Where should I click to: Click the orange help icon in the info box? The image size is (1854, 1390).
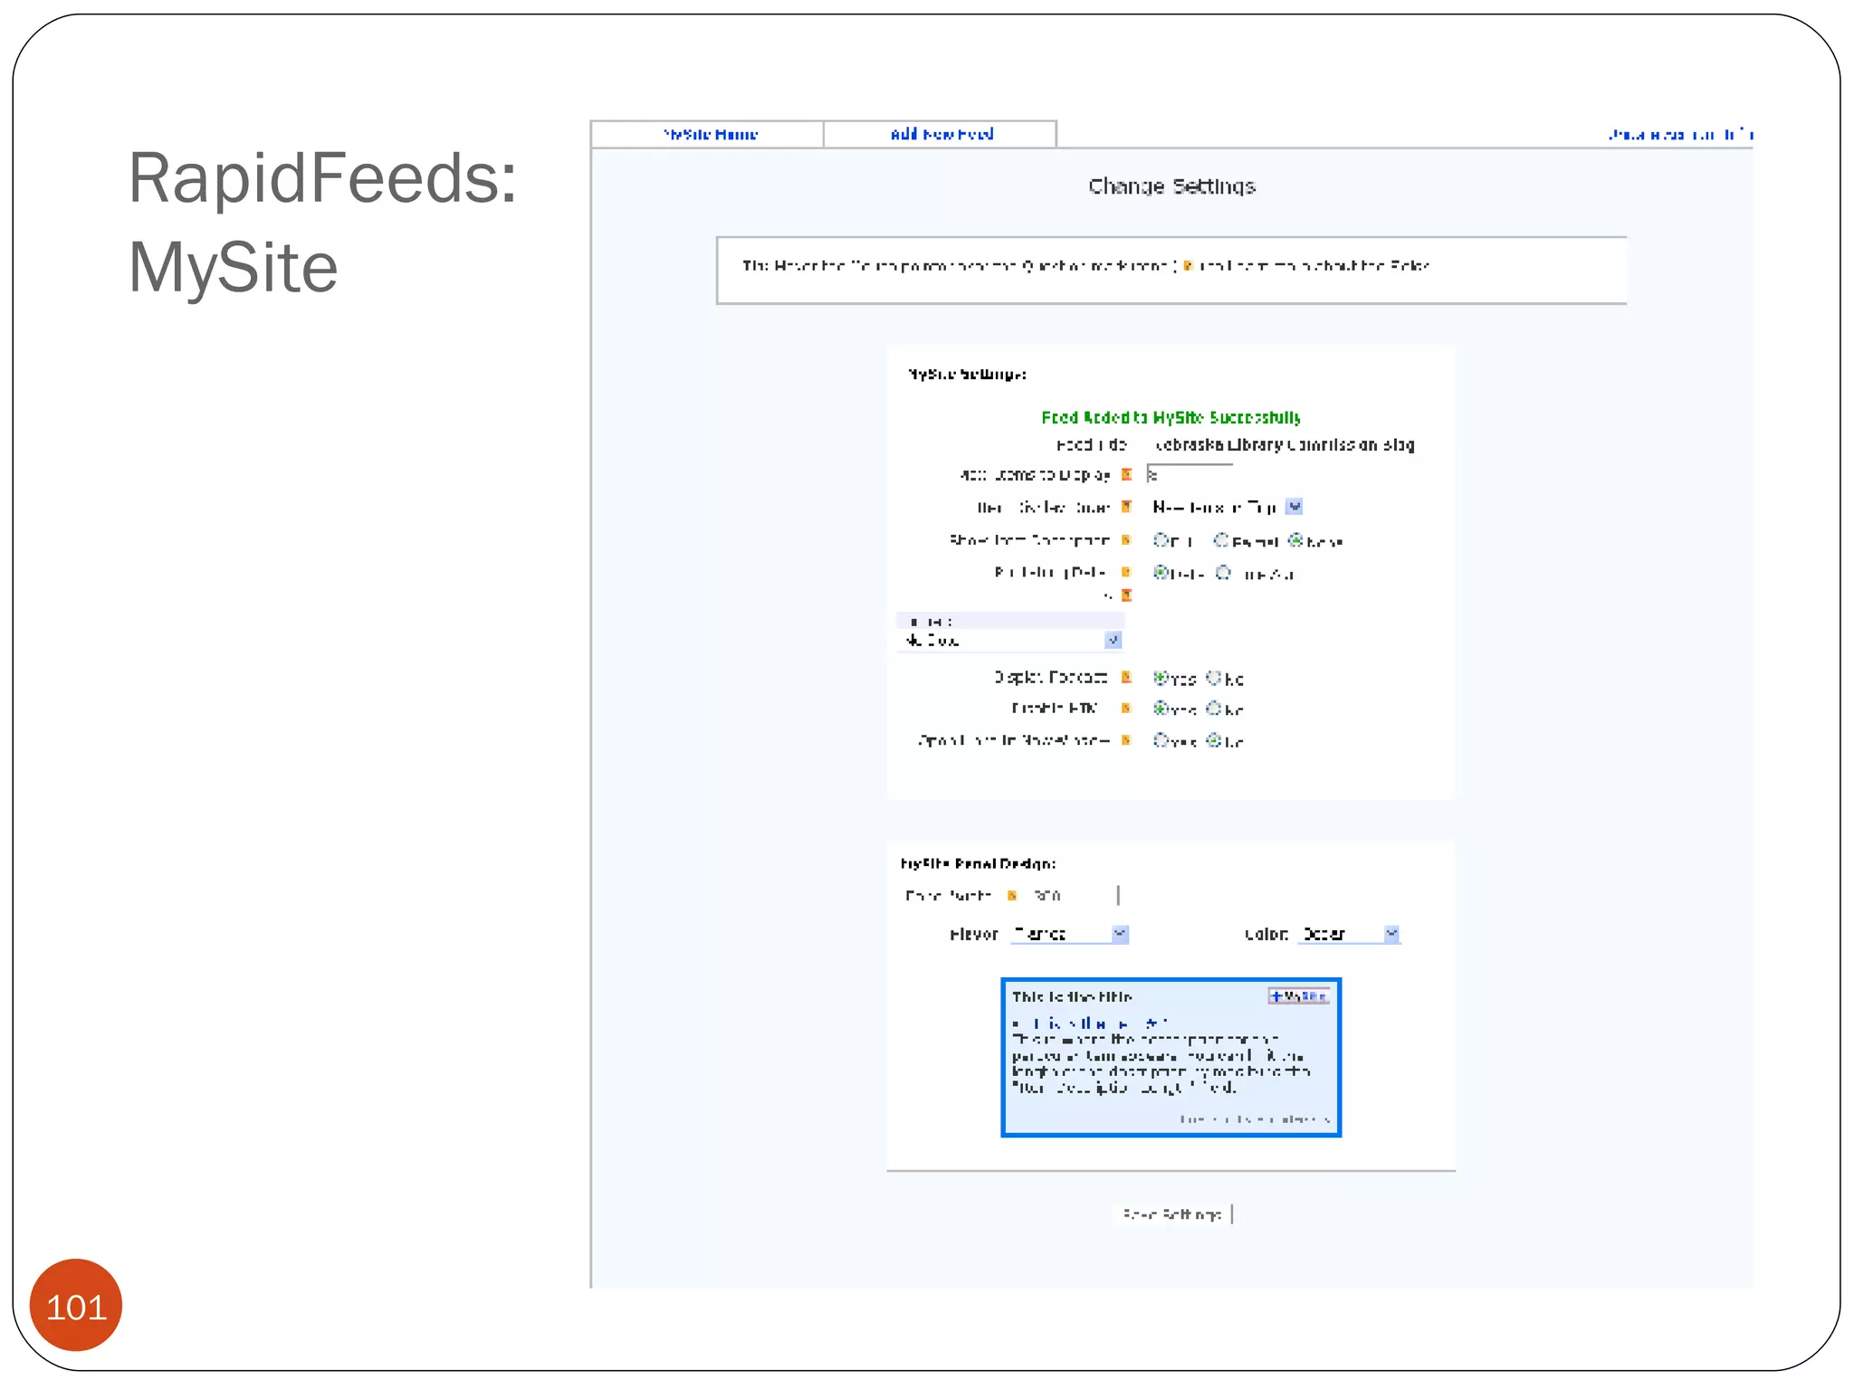click(x=1188, y=266)
